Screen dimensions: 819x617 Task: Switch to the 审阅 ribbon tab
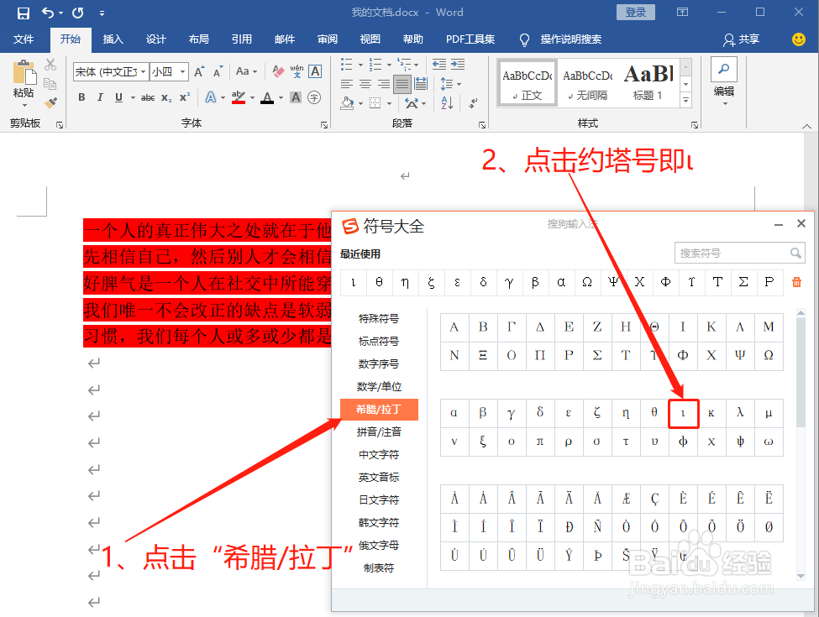328,39
